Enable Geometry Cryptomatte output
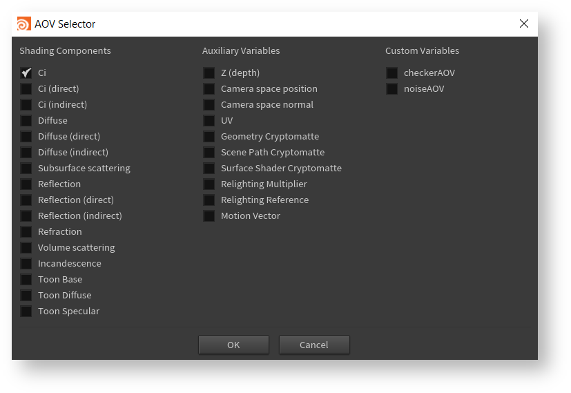 tap(209, 137)
